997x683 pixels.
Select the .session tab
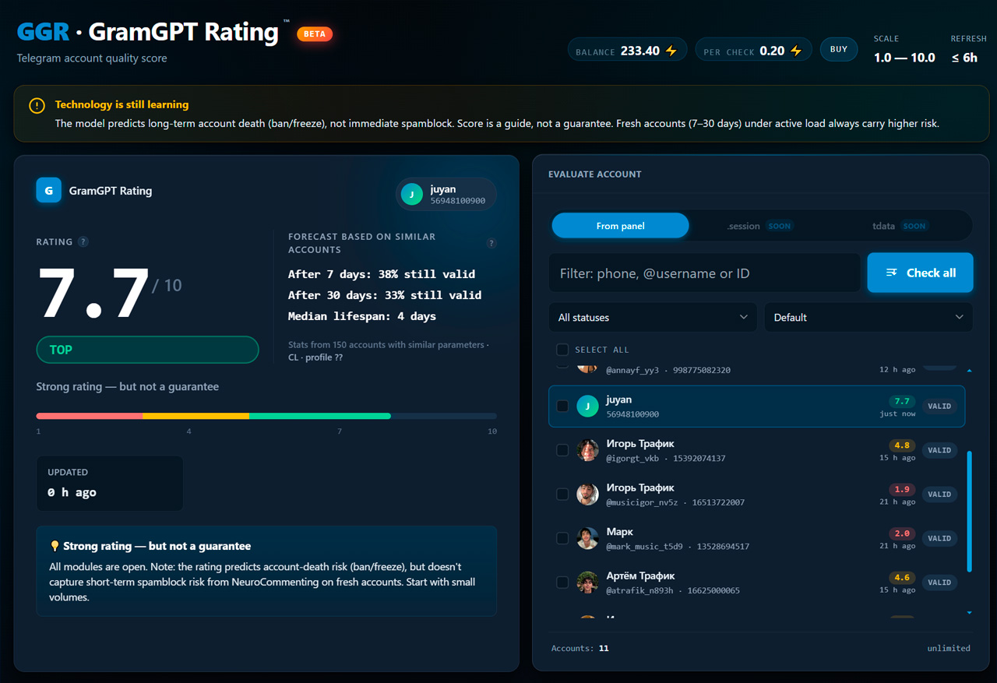pos(759,226)
